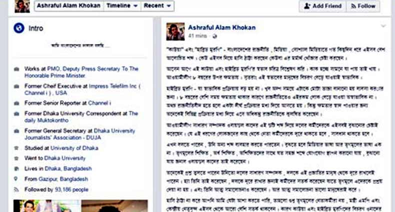Click the briefcase icon beside Works at PMO

16,69
